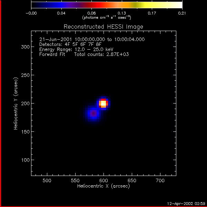Click the colorbar label '-0.00'
This screenshot has width=207, height=207.
31,13
